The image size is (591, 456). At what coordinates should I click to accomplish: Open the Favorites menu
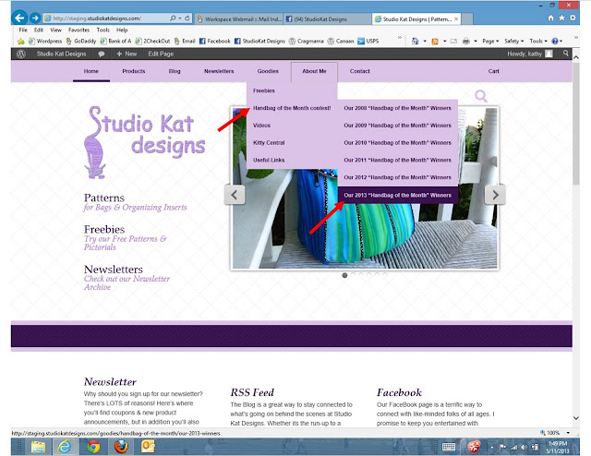coord(78,30)
